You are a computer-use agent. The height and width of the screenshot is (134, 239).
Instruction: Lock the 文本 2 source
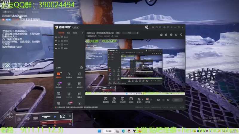point(59,41)
